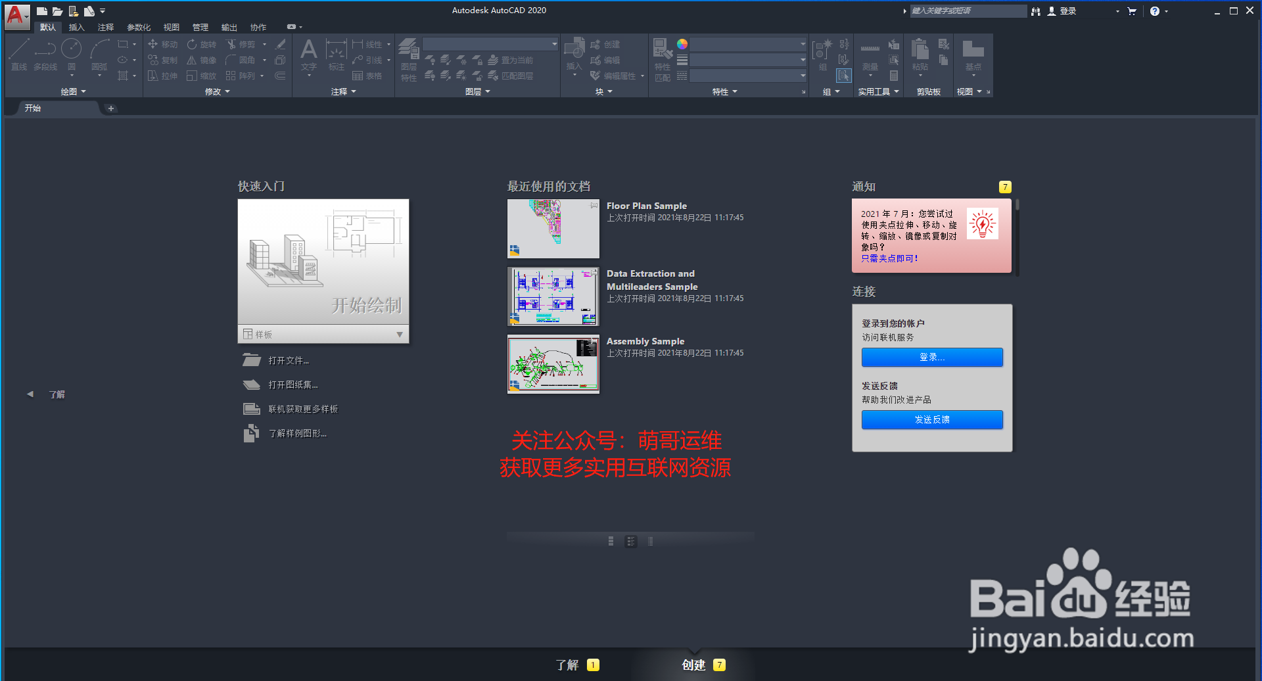Choose the Move (移动) tool

[x=163, y=44]
